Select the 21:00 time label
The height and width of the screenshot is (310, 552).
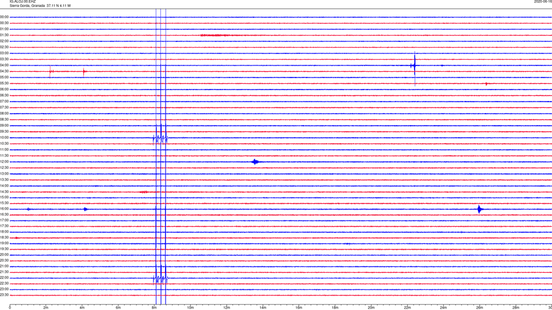[5, 266]
